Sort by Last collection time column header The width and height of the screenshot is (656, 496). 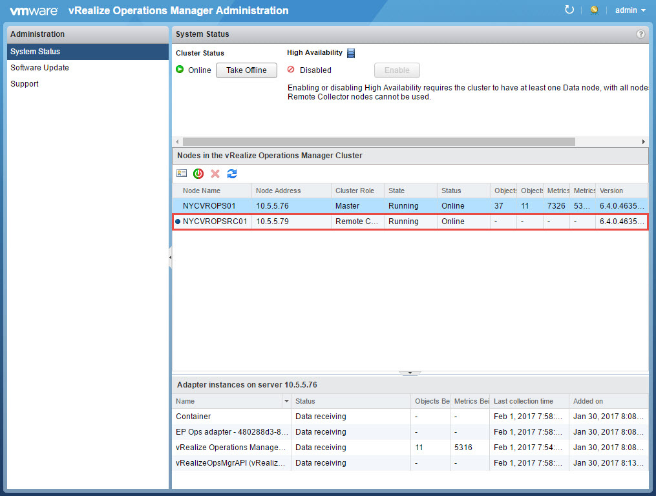click(529, 401)
